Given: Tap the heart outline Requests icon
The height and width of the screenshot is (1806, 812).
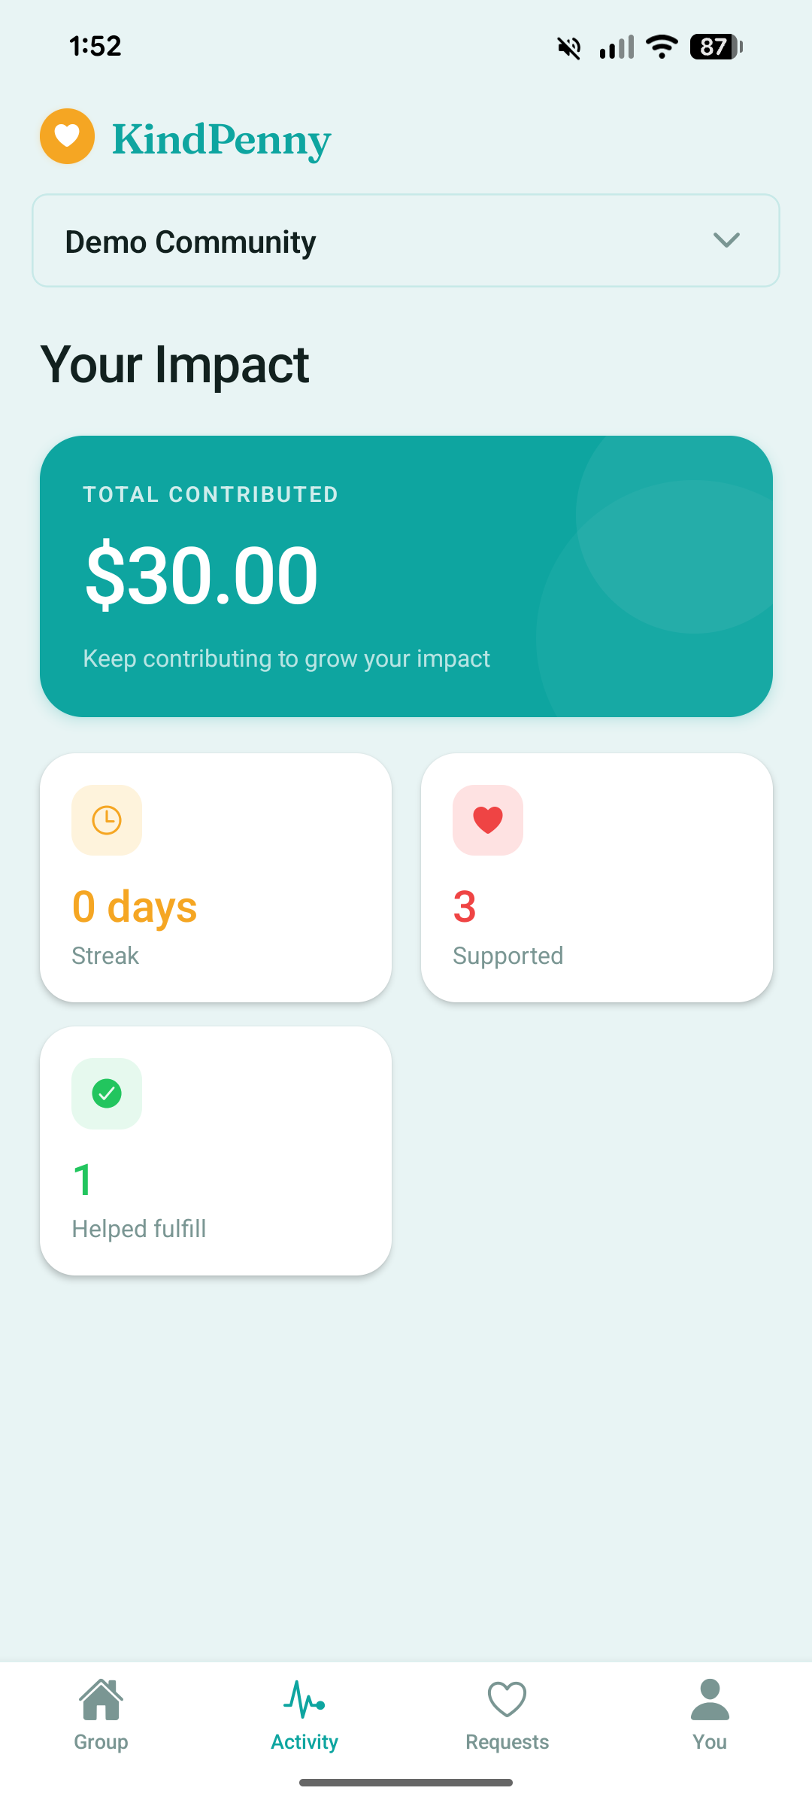Looking at the screenshot, I should click(507, 1699).
